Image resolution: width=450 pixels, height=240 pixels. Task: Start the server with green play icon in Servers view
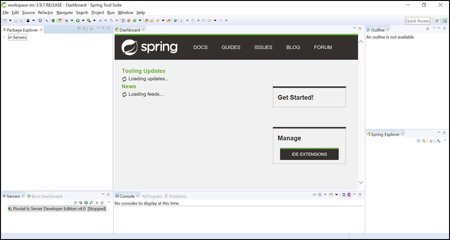[86, 203]
